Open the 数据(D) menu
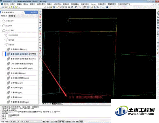The width and height of the screenshot is (159, 123). click(33, 4)
